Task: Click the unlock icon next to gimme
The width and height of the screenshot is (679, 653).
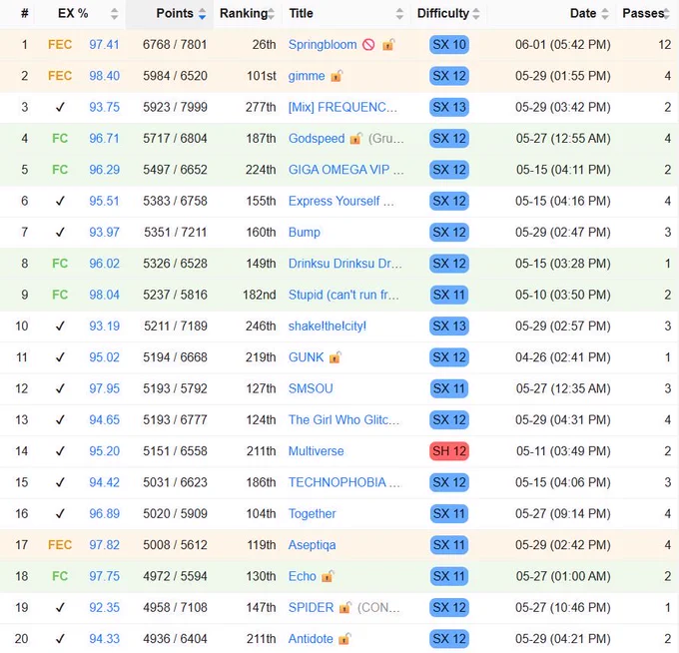Action: point(337,76)
